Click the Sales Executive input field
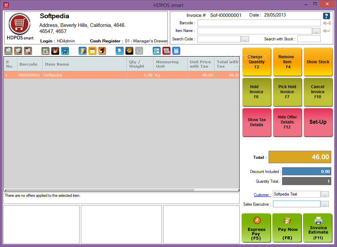This screenshot has height=247, width=337. tap(297, 204)
